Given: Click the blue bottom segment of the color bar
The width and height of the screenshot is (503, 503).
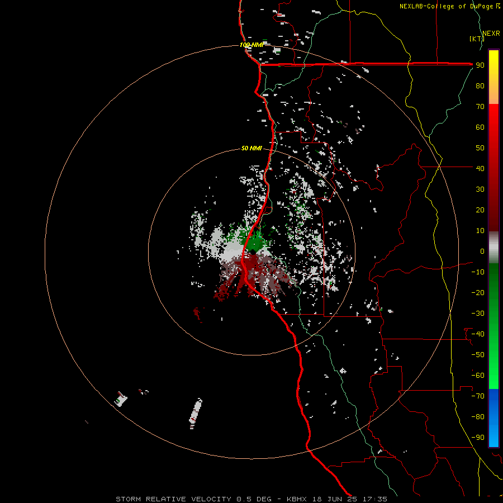Looking at the screenshot, I should click(493, 417).
